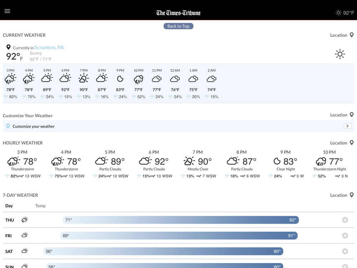Screen dimensions: 357x268
Task: Click The Times-Tribune logo
Action: tap(178, 13)
